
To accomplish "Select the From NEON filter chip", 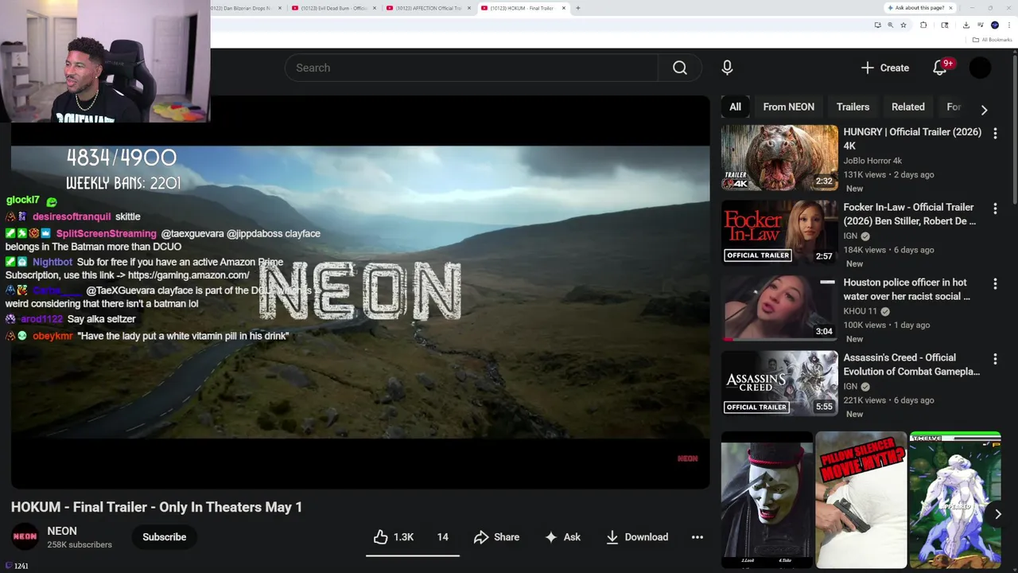I will pos(789,107).
